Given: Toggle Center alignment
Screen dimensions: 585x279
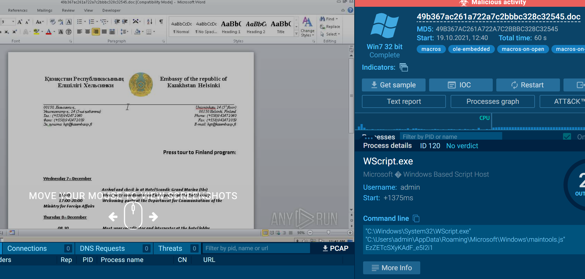Looking at the screenshot, I should click(88, 32).
